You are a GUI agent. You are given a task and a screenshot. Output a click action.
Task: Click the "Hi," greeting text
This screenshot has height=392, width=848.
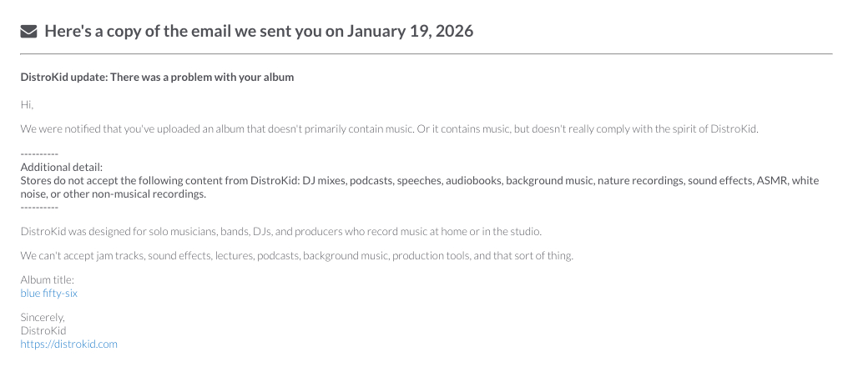coord(27,104)
